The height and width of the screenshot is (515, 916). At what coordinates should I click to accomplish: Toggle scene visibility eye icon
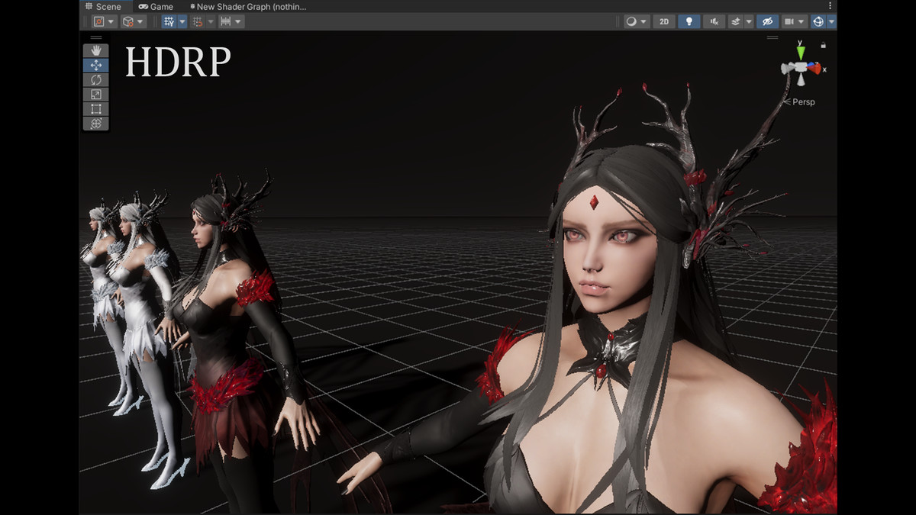pos(768,21)
